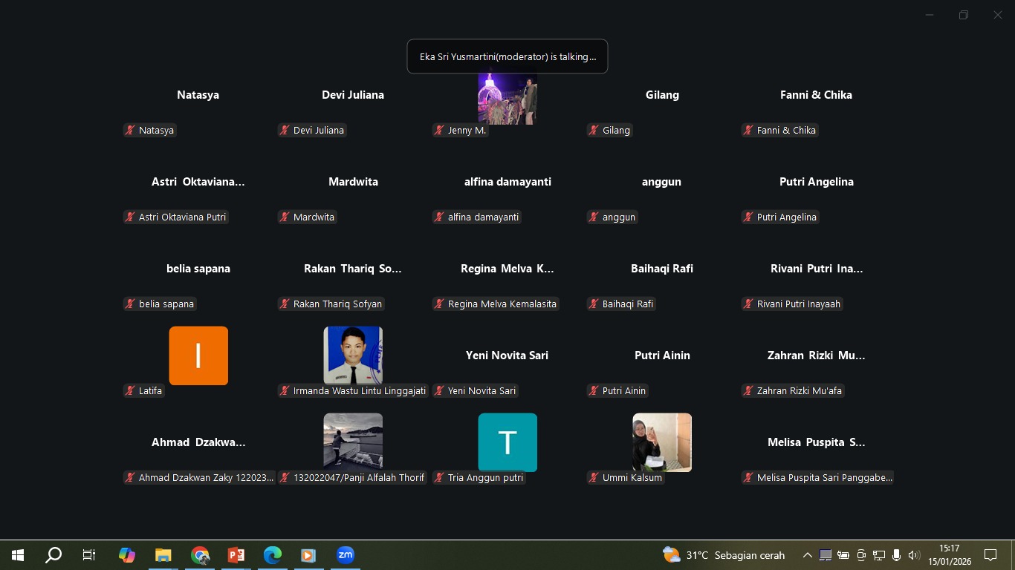Open File Explorer from the taskbar
The height and width of the screenshot is (570, 1015).
[x=163, y=555]
